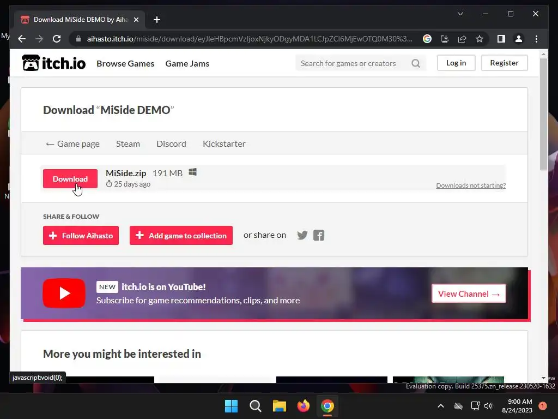Open Chrome side panel
The height and width of the screenshot is (419, 558).
point(501,39)
